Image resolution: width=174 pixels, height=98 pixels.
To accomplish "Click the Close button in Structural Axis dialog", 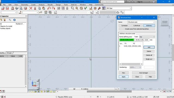I will pos(137,77).
